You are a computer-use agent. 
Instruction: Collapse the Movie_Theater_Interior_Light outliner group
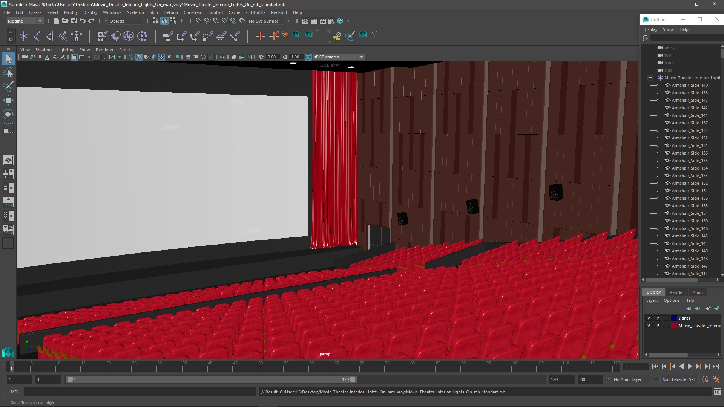pos(650,78)
